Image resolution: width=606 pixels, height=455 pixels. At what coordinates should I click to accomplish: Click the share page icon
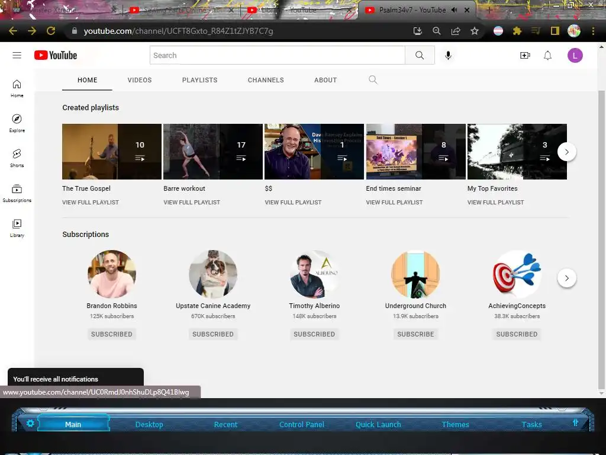(x=456, y=31)
